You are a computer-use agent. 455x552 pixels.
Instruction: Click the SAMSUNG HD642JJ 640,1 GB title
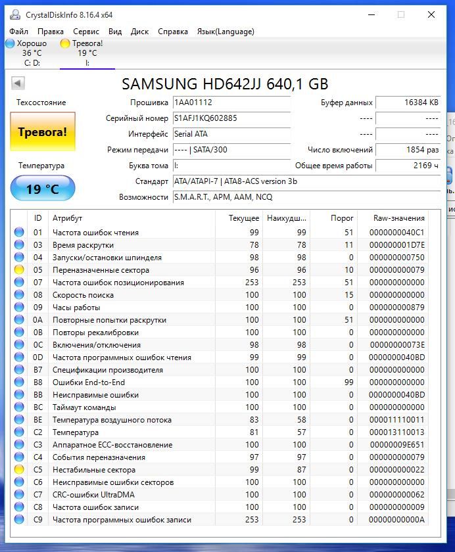tap(225, 84)
